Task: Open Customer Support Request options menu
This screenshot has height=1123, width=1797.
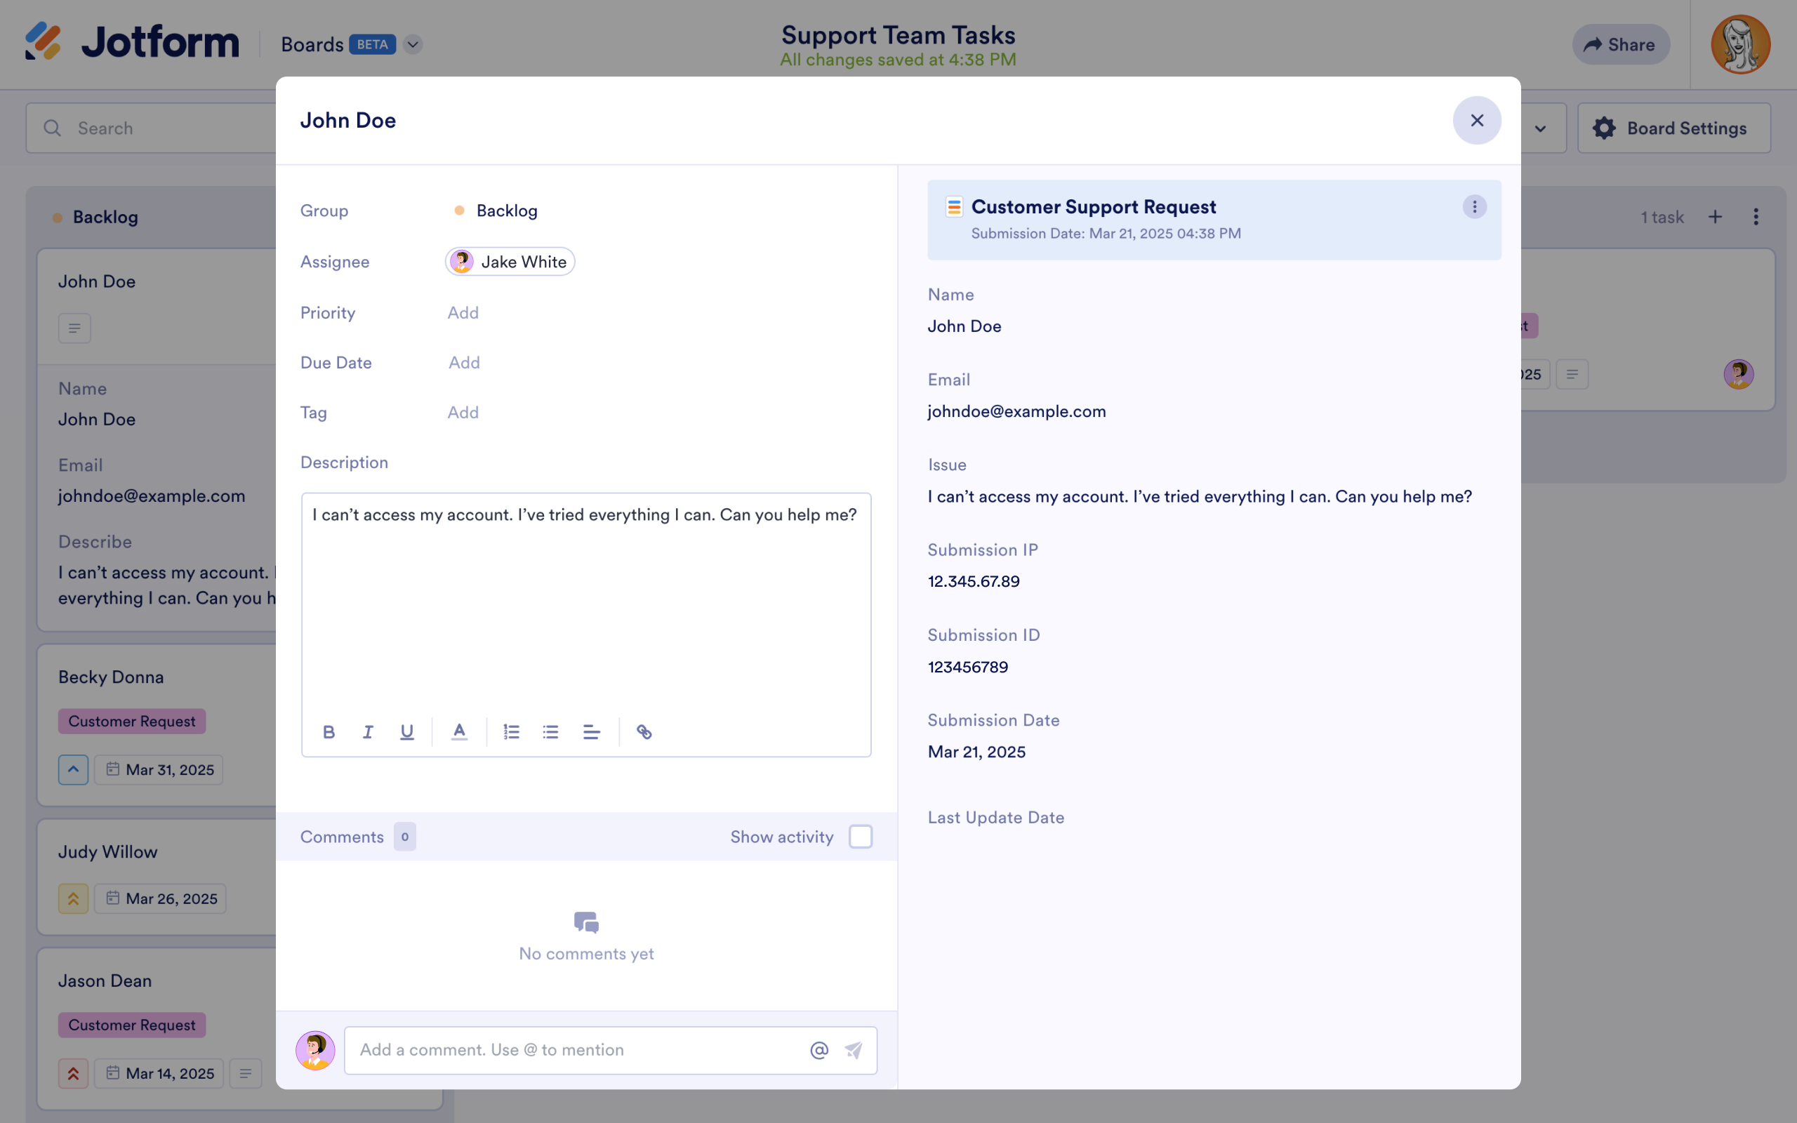Action: coord(1475,206)
